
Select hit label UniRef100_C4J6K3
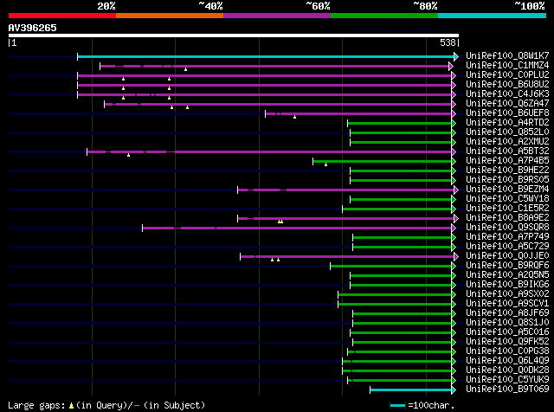click(507, 94)
